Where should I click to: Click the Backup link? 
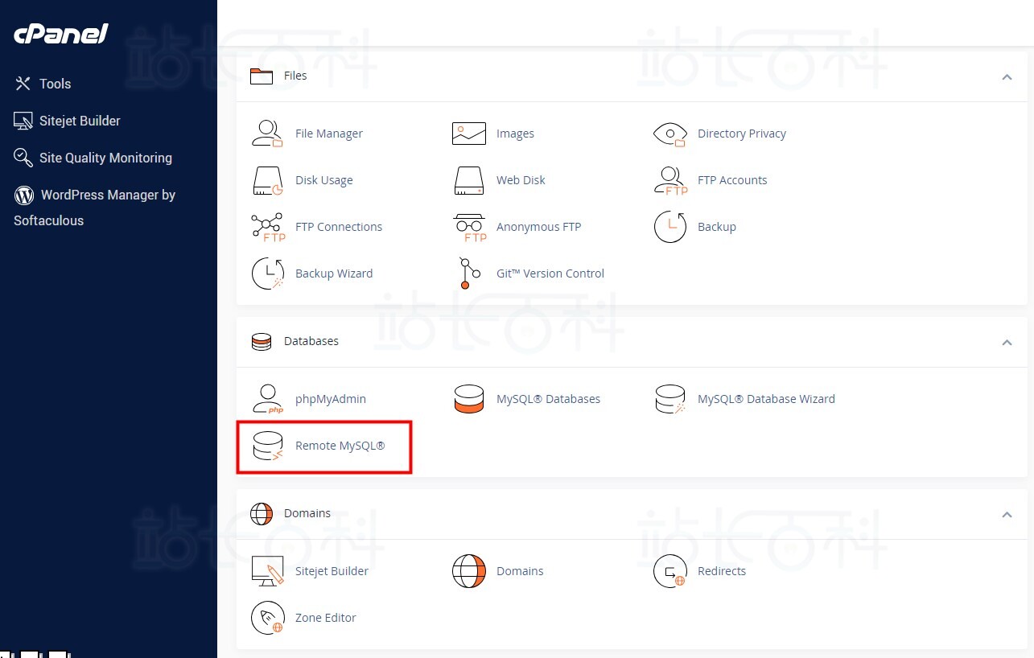point(717,227)
